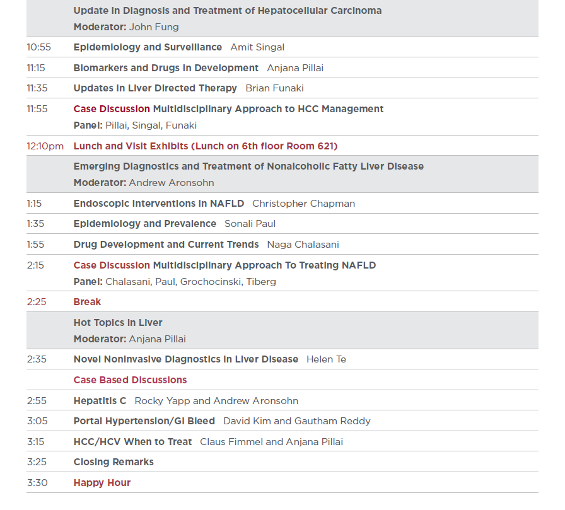
Task: Click moderator name 'John Fung'
Action: tap(154, 27)
